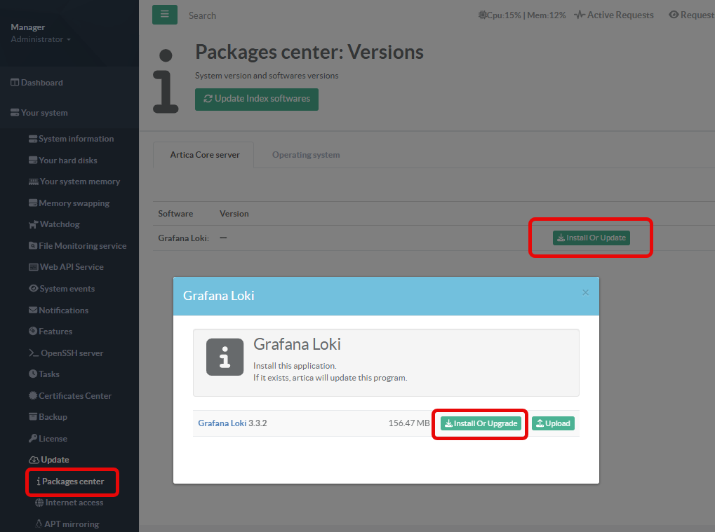
Task: Click the Upload button in dialog
Action: pyautogui.click(x=553, y=423)
